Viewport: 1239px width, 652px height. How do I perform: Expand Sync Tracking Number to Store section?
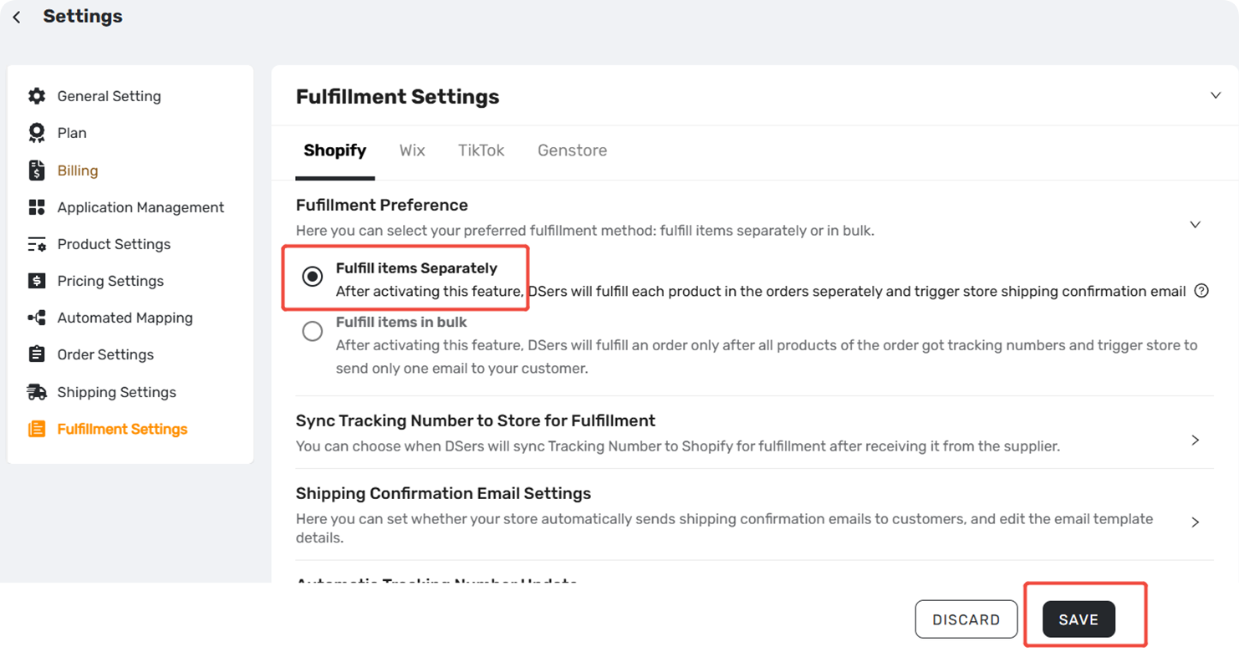point(1196,440)
